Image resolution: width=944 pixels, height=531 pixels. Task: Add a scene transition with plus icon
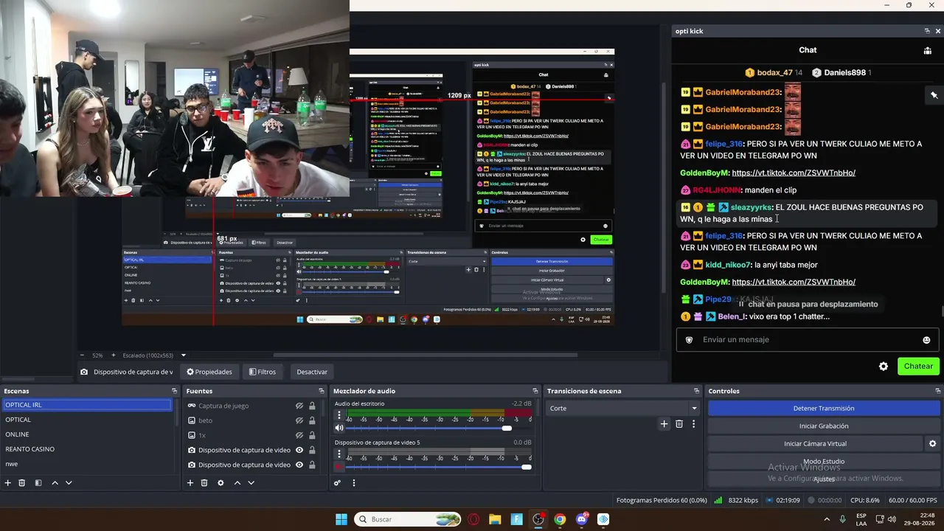664,424
